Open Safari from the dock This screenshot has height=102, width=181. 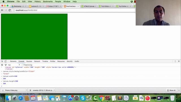click(x=21, y=98)
